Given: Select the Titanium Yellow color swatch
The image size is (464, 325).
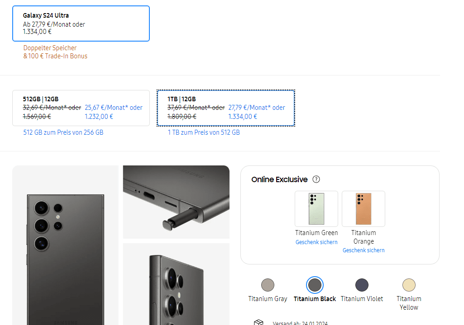Looking at the screenshot, I should pos(409,285).
